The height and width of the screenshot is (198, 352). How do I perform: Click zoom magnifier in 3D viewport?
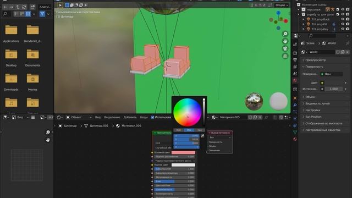click(285, 34)
